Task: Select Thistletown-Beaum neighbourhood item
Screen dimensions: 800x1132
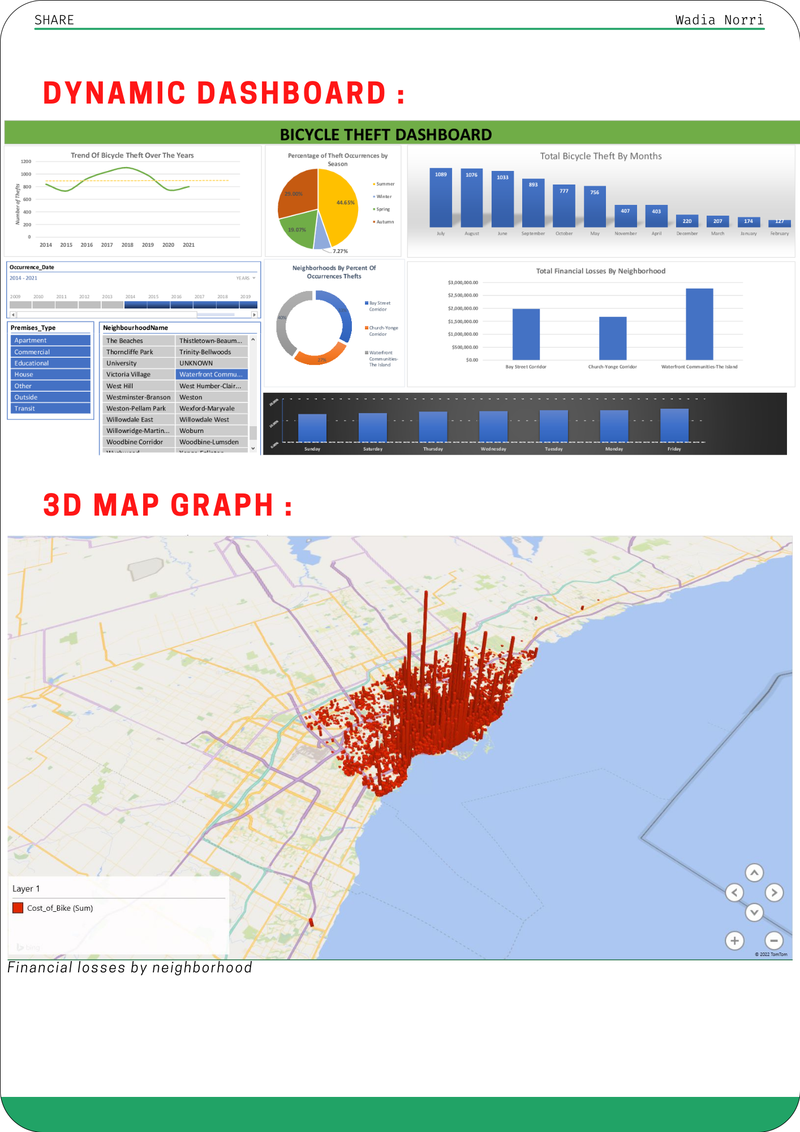Action: 212,341
